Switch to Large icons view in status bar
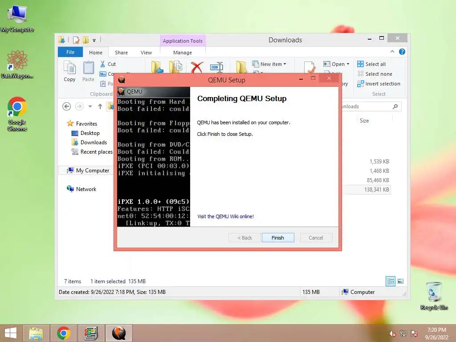The image size is (456, 342). coord(400,281)
